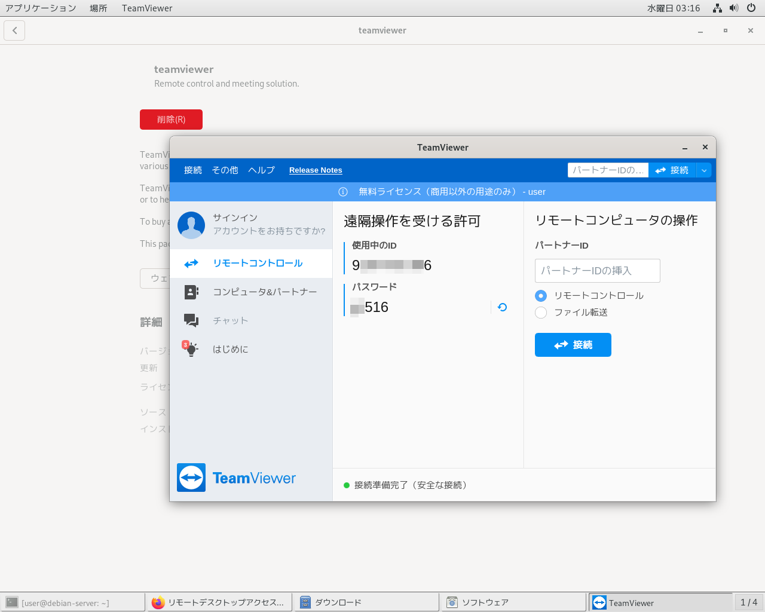This screenshot has width=765, height=612.
Task: Open the アプリケーション menu
Action: (x=41, y=8)
